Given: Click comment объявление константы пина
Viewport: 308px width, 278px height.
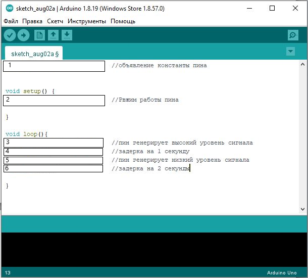Looking at the screenshot, I should tap(159, 66).
